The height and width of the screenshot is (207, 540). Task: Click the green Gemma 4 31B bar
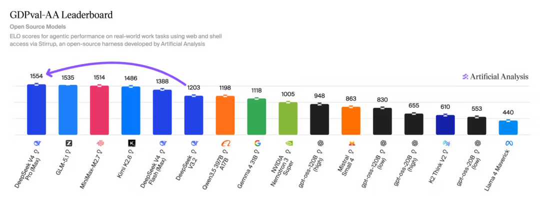257,117
